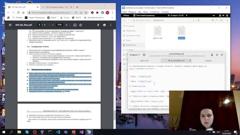Open the Chrome three-dot menu

pyautogui.click(x=112, y=12)
